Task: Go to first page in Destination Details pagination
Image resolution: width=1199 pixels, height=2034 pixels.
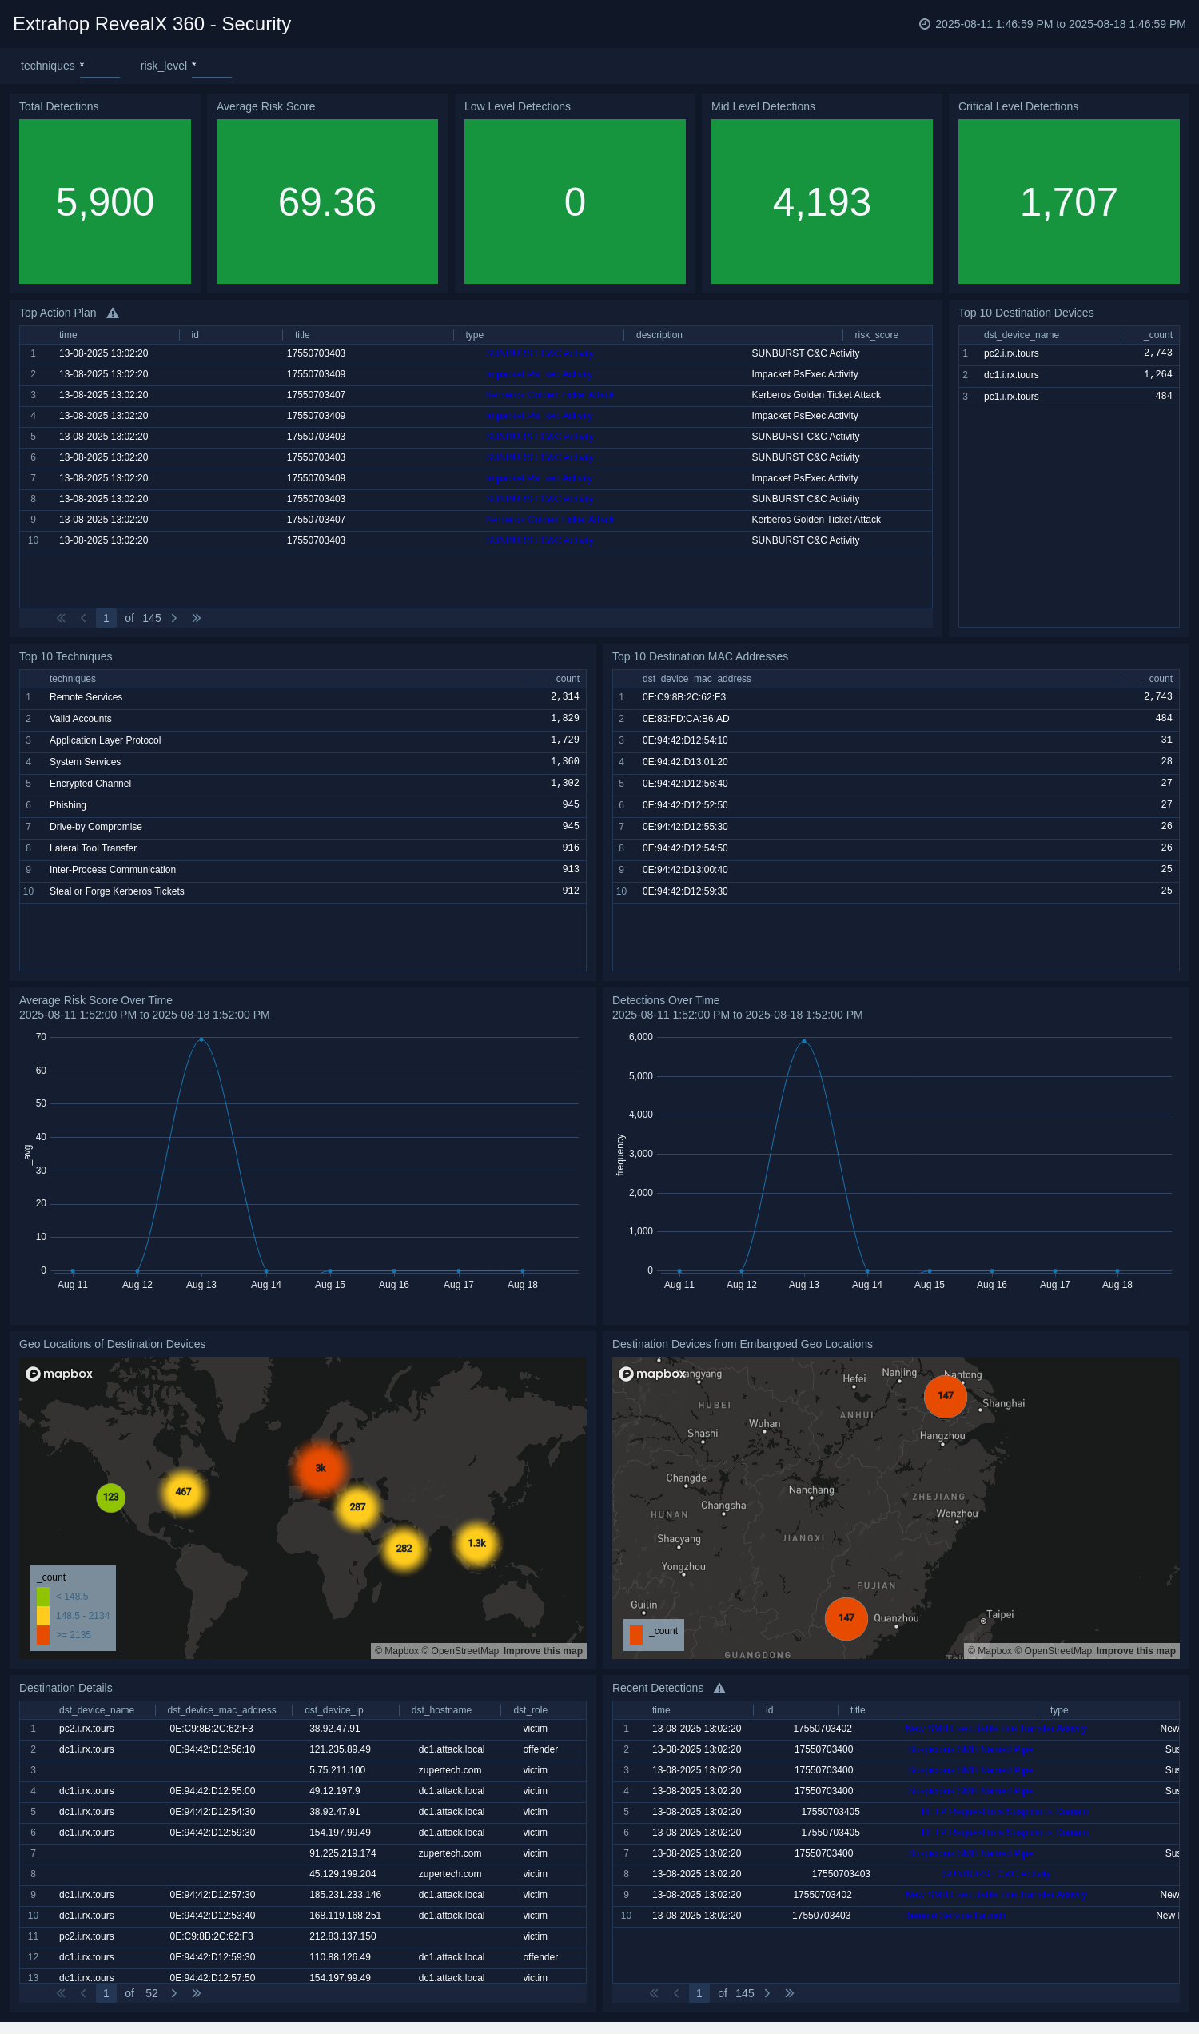Action: (61, 1993)
